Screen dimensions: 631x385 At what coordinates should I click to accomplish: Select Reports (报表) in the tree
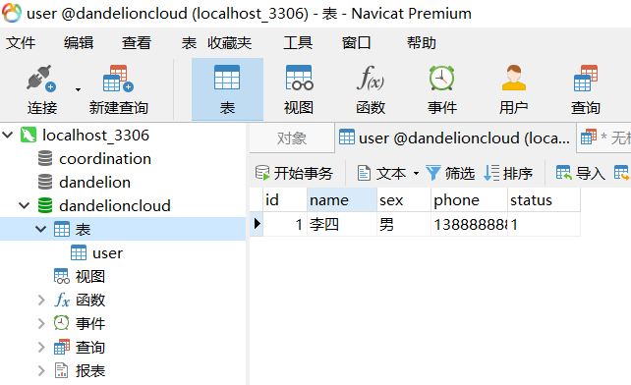click(90, 370)
